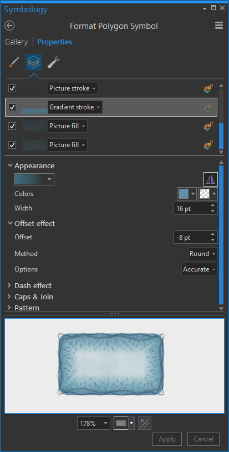Image resolution: width=229 pixels, height=452 pixels.
Task: Open the hamburger menu icon
Action: coord(219,26)
